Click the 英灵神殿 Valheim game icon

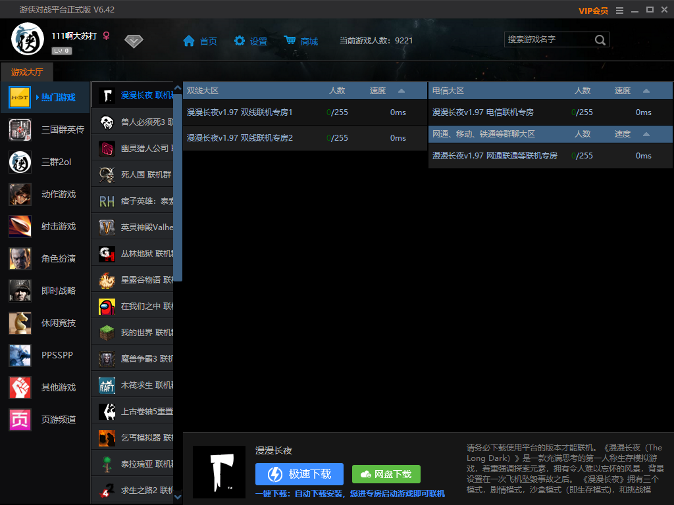point(107,227)
